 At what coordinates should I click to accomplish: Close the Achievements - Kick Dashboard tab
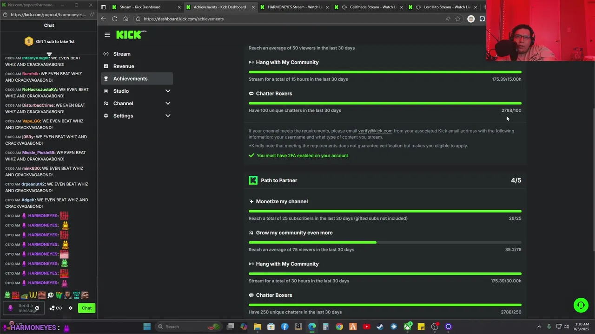coord(253,7)
